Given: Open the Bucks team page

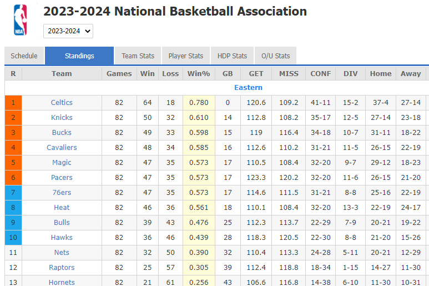Looking at the screenshot, I should coord(62,133).
